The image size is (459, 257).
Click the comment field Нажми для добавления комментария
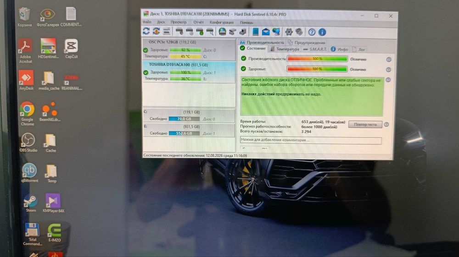pyautogui.click(x=311, y=140)
